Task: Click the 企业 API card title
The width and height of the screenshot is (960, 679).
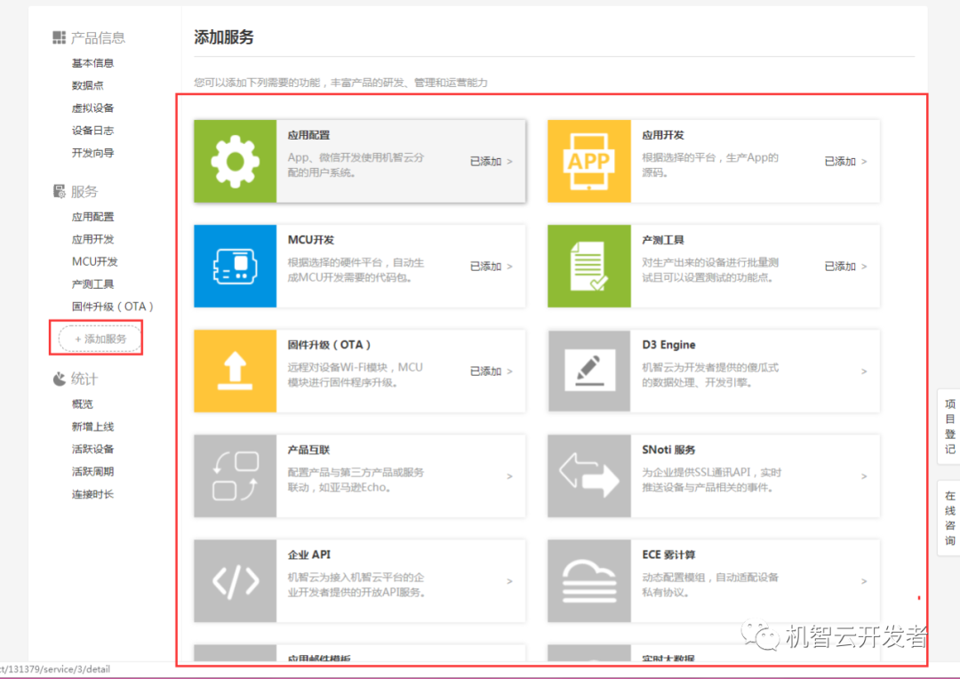Action: pos(309,555)
